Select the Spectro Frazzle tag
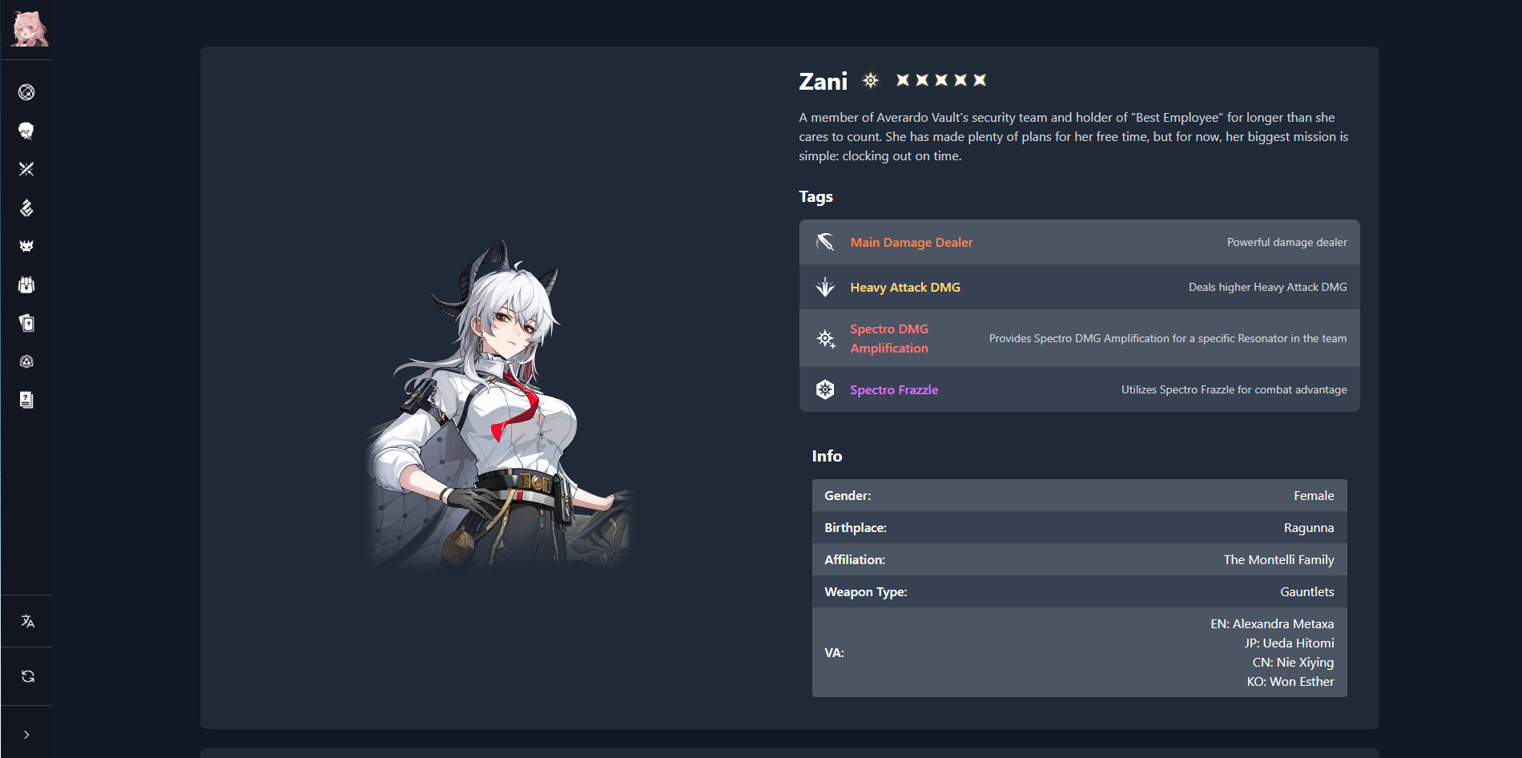 click(x=1079, y=389)
